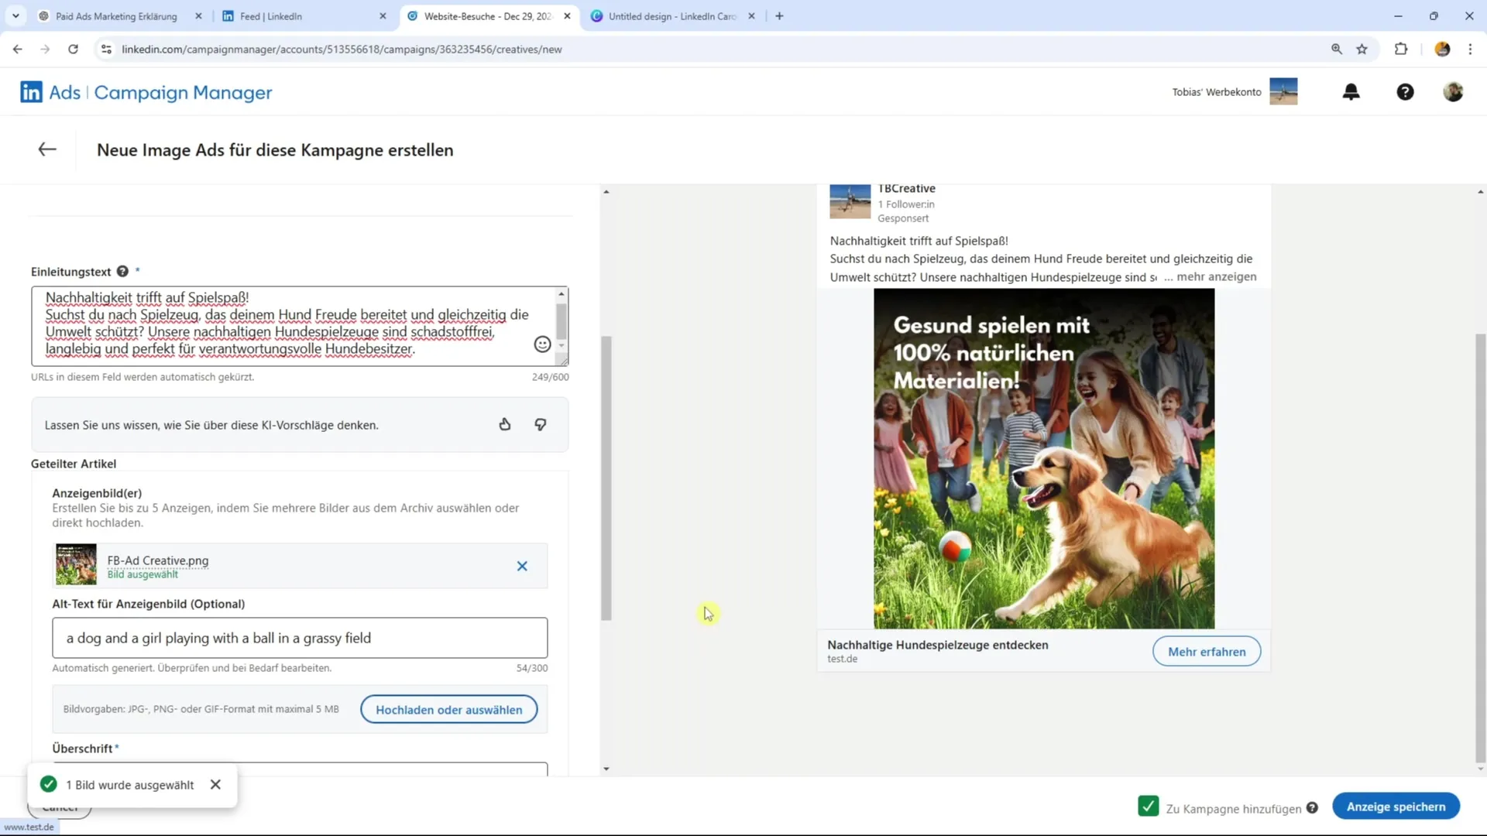Click the Überschrift input field
The width and height of the screenshot is (1487, 836).
point(300,769)
